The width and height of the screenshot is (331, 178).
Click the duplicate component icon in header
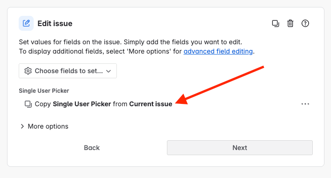point(275,23)
